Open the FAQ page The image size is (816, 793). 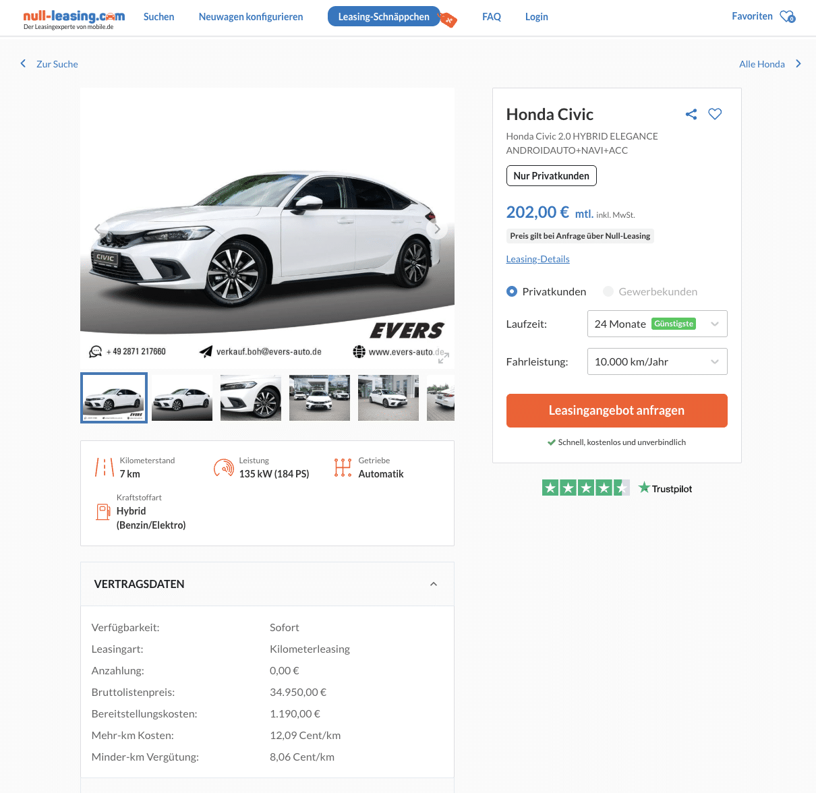pyautogui.click(x=492, y=17)
